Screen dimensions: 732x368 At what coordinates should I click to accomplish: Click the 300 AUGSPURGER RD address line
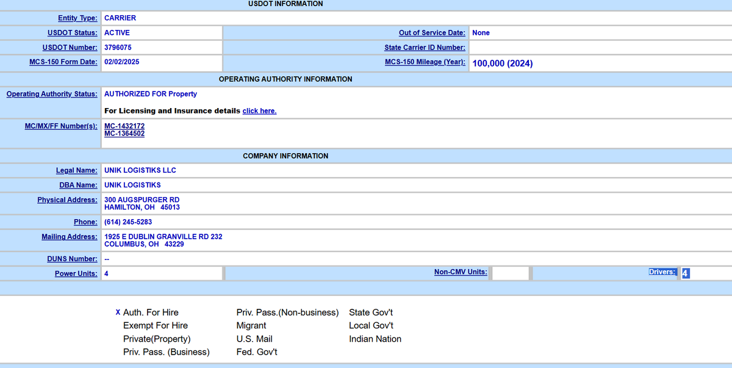click(142, 200)
